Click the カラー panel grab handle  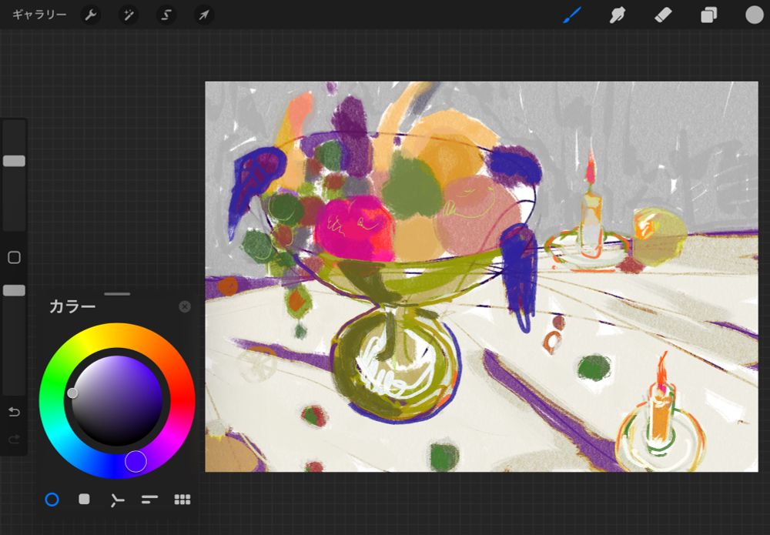click(x=117, y=294)
